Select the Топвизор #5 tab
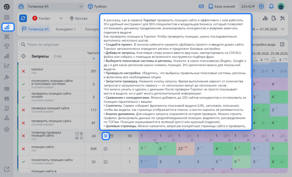 35,29
